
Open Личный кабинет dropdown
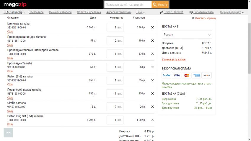pos(232,12)
